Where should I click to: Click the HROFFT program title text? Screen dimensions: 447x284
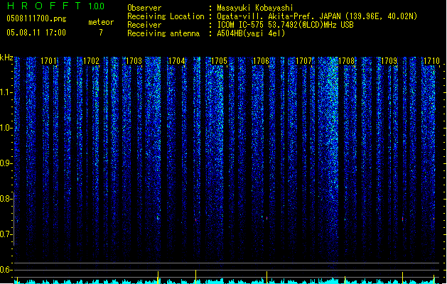(x=44, y=6)
